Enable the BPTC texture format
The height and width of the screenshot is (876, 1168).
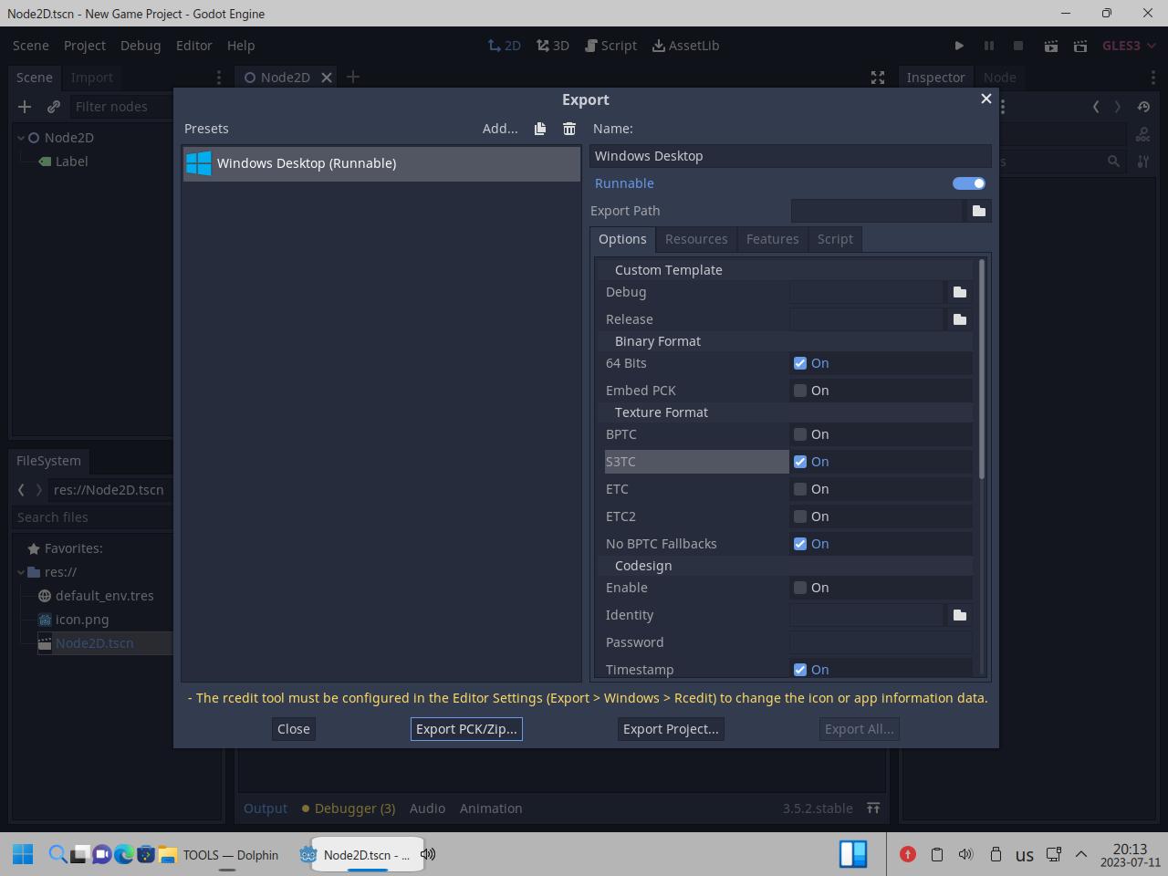tap(800, 434)
